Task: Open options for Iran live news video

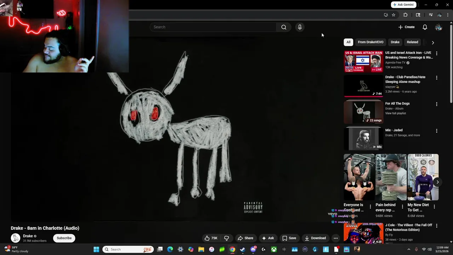Action: click(436, 53)
